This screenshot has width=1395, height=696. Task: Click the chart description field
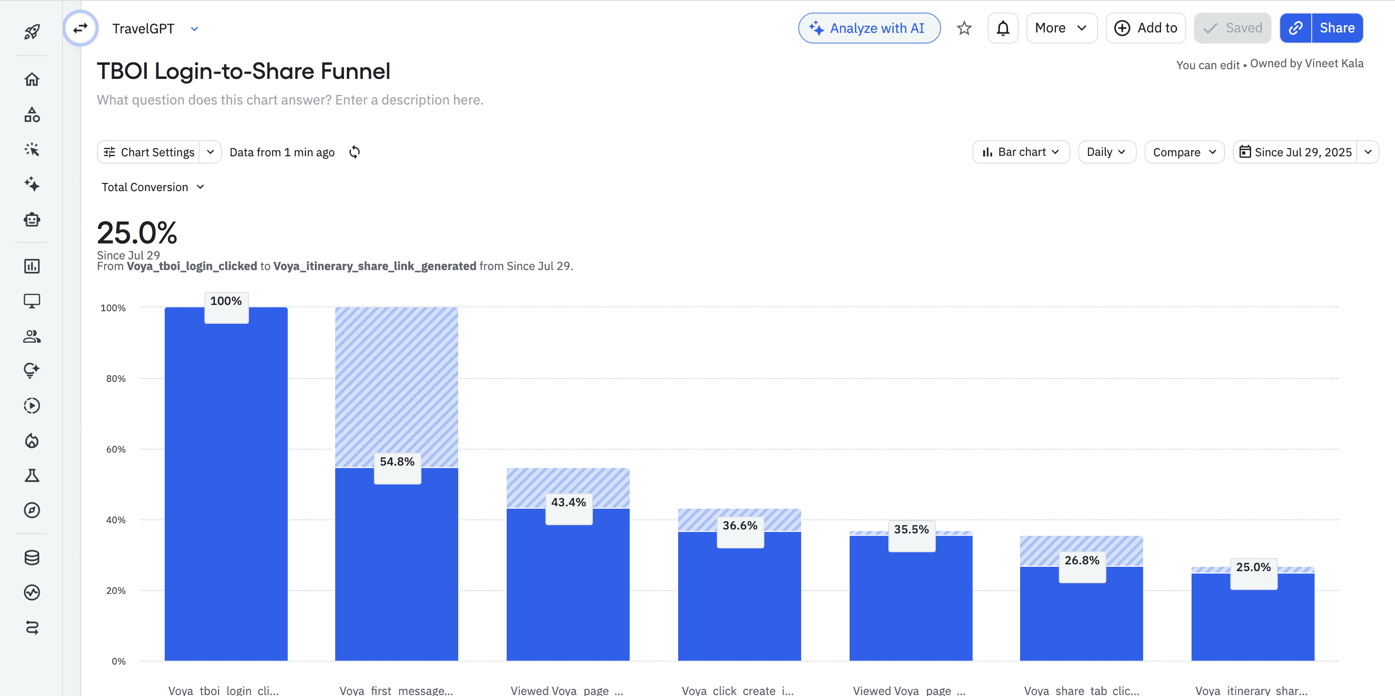point(290,100)
